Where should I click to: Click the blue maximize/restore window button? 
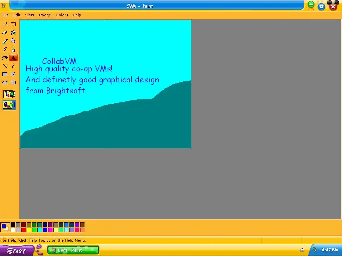[321, 6]
